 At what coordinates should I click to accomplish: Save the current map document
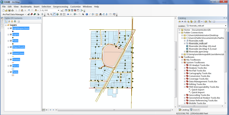9,10
